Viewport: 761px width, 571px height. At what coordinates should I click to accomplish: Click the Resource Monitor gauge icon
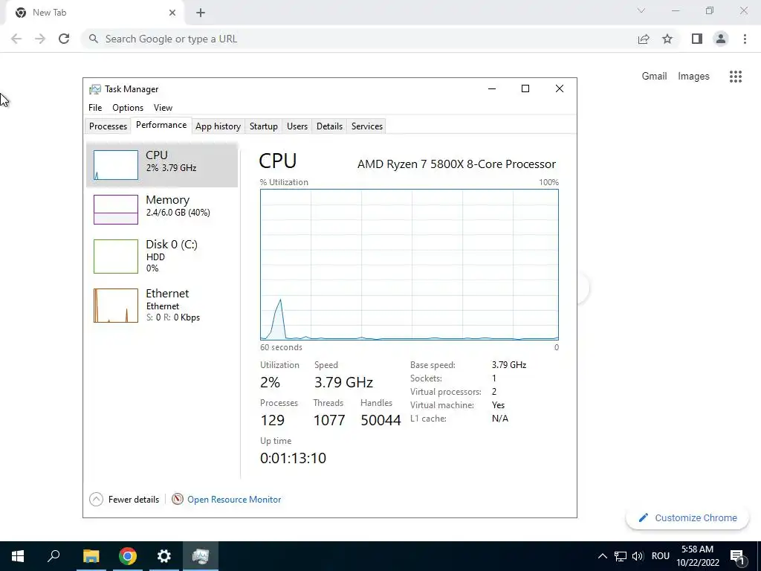pyautogui.click(x=178, y=499)
